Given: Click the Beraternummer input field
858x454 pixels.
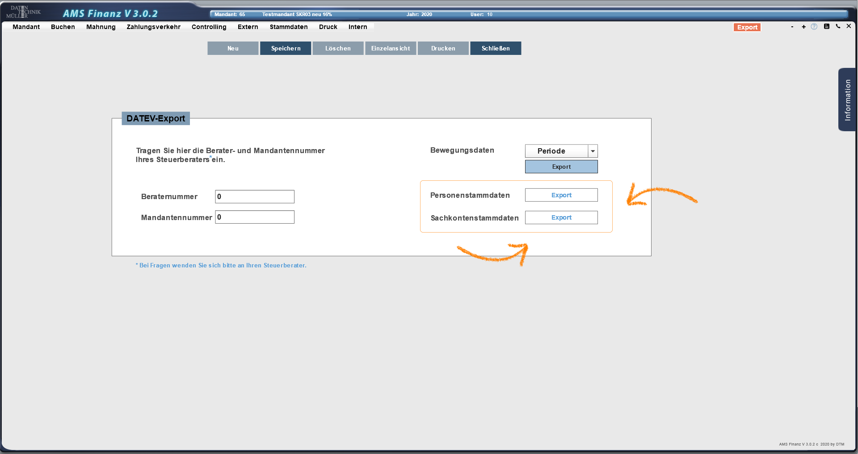Looking at the screenshot, I should [254, 196].
